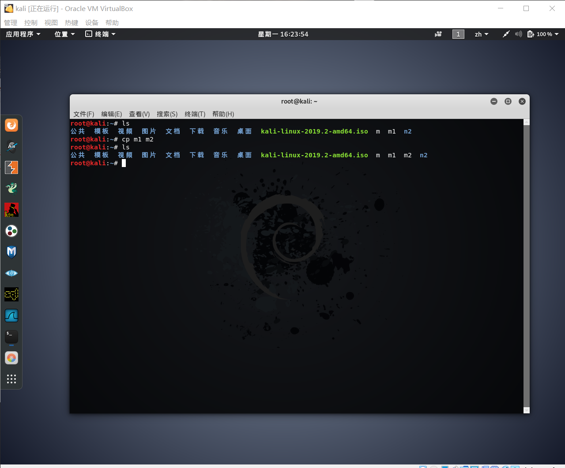Launch John the Ripper from the dock
The width and height of the screenshot is (565, 468).
(x=11, y=209)
